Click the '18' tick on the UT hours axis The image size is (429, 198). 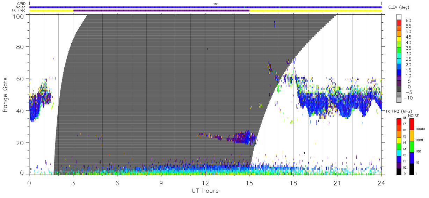pyautogui.click(x=293, y=183)
